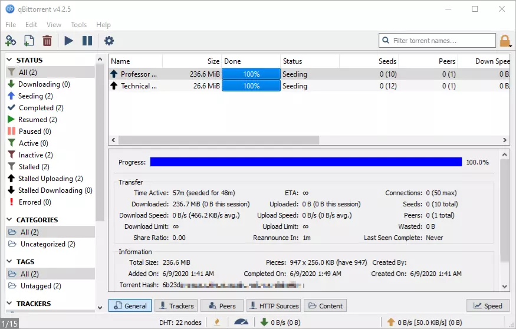Click the Professor torrent's 100% progress bar
The image size is (516, 329).
click(251, 74)
